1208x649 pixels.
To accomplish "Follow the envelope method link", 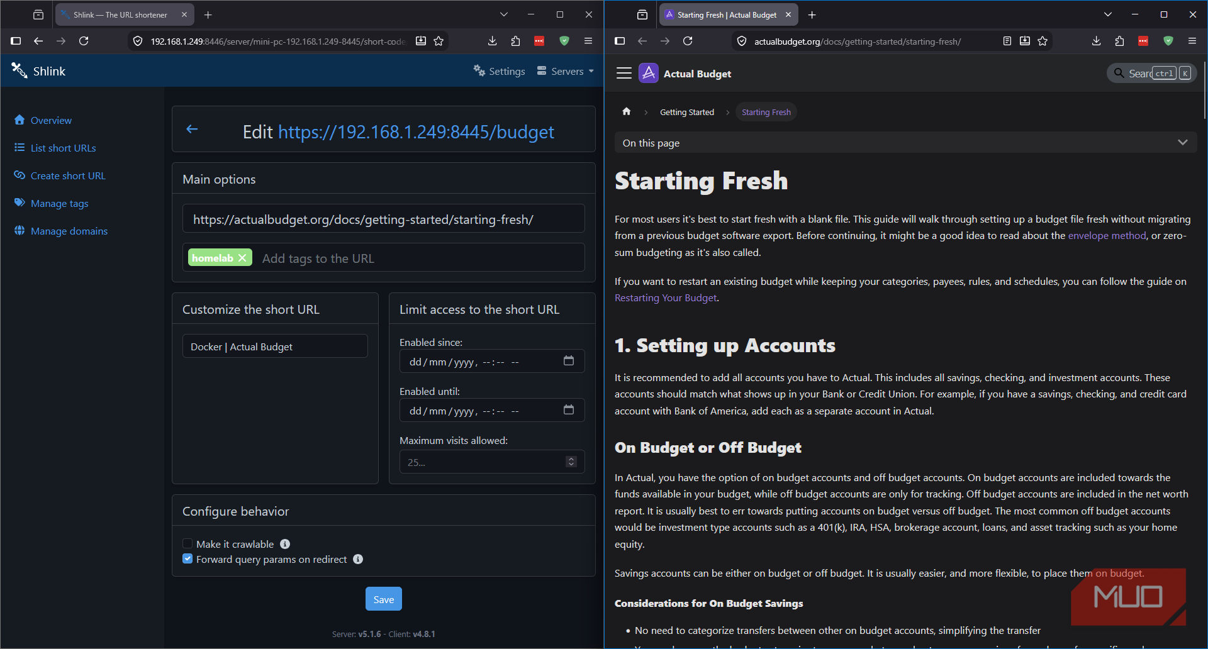I will 1107,236.
